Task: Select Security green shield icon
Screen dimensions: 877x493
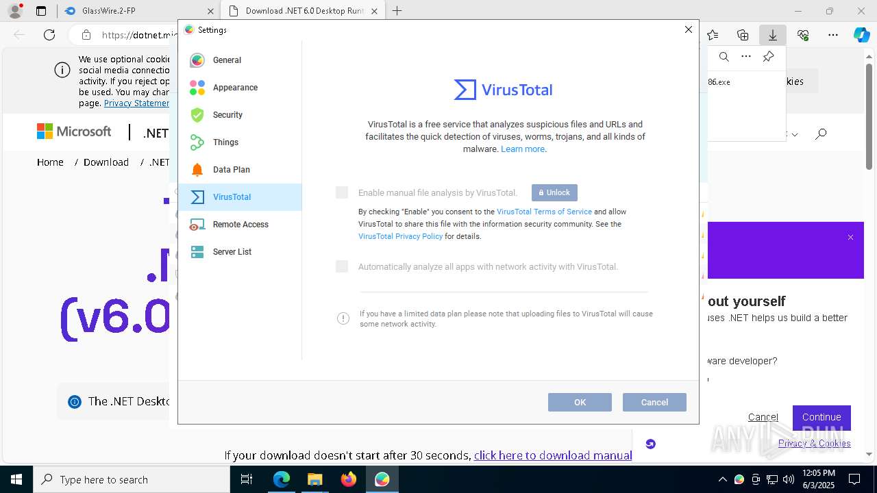Action: [x=197, y=115]
